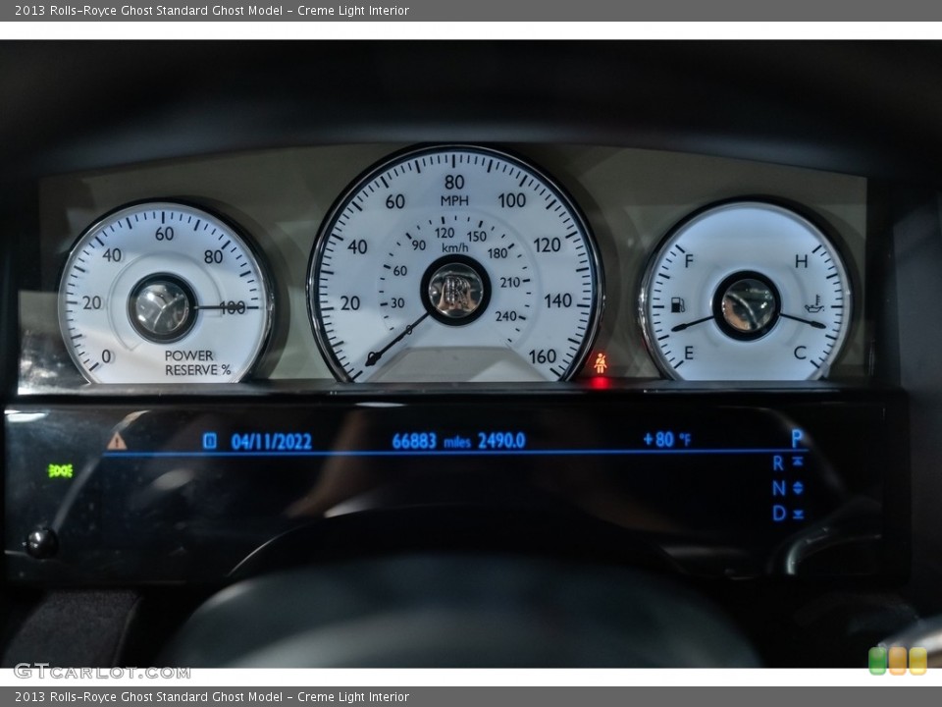Click the C label on temperature gauge
This screenshot has height=707, width=942.
pyautogui.click(x=800, y=353)
